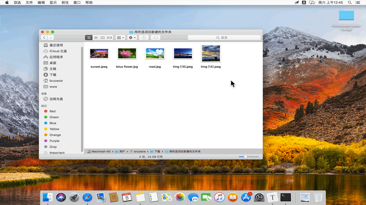Open the 下载 folder in the sidebar

click(53, 75)
